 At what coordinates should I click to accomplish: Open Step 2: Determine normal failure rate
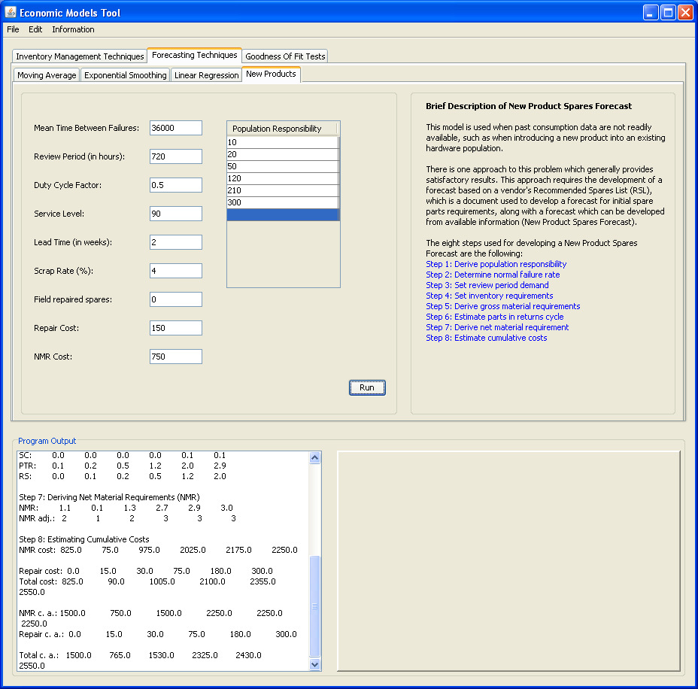pyautogui.click(x=493, y=275)
